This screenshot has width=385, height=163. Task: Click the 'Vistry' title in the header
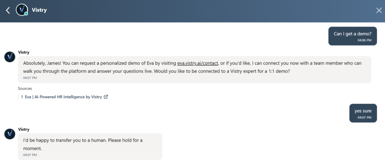click(39, 10)
